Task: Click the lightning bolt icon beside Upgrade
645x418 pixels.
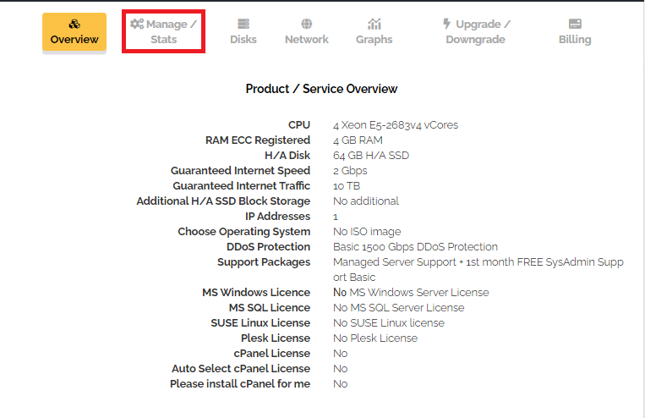Action: click(446, 24)
